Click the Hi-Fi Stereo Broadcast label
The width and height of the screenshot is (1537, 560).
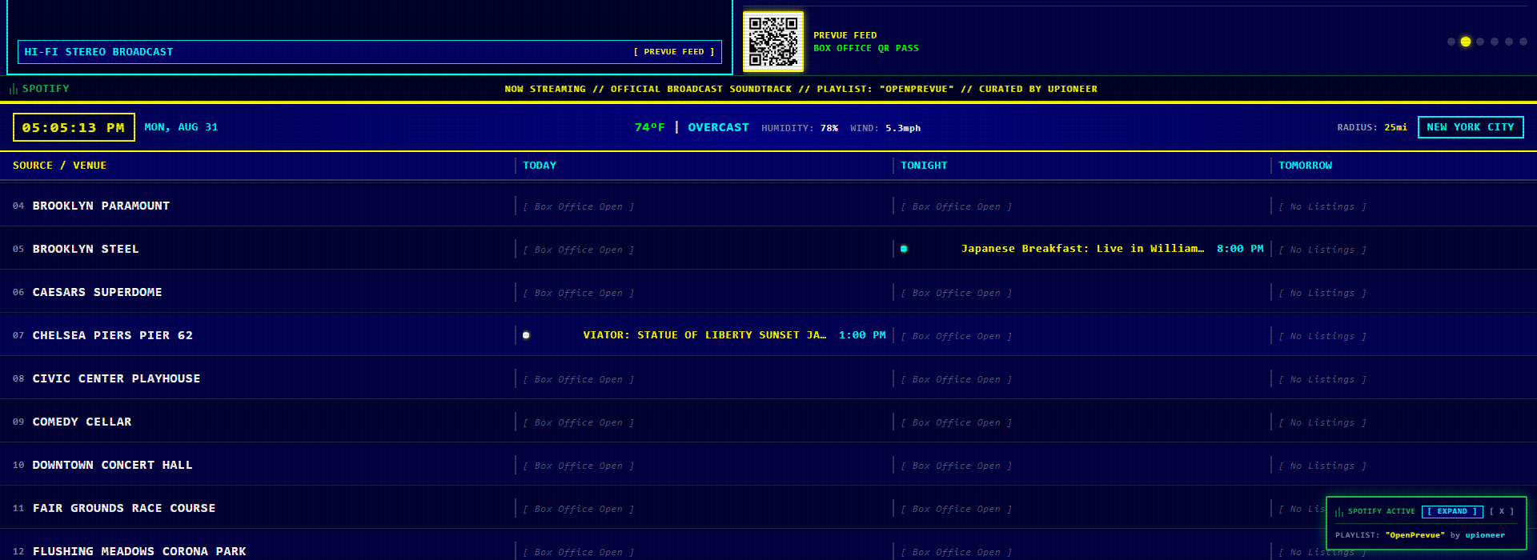click(x=98, y=52)
